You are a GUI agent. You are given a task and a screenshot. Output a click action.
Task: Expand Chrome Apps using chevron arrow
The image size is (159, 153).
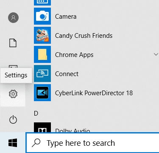[x=156, y=54]
